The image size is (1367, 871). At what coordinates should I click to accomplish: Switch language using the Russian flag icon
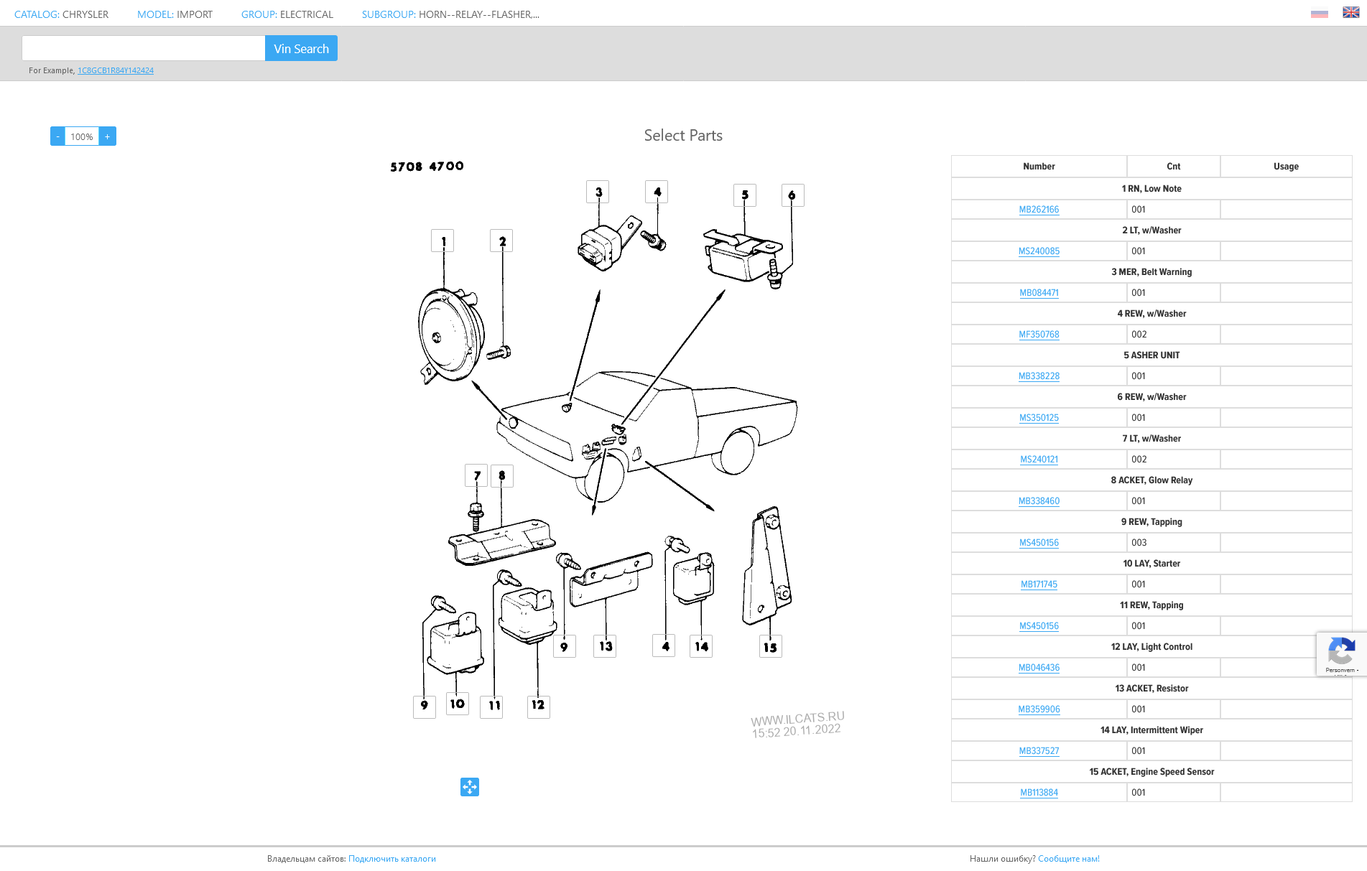[1319, 14]
